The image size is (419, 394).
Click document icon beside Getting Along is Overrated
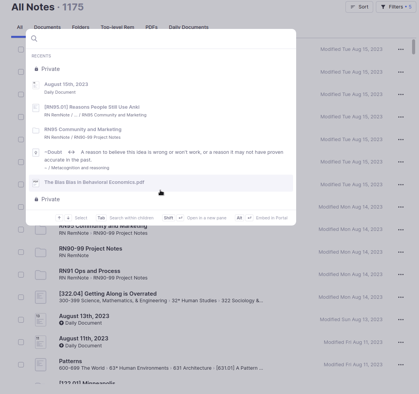40,297
